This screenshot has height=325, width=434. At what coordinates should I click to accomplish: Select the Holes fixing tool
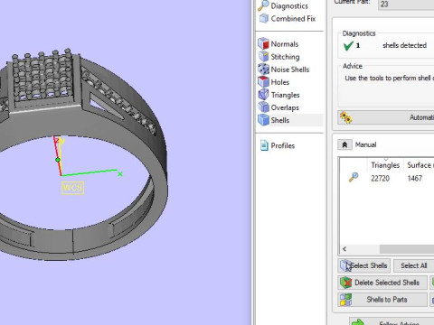[274, 82]
